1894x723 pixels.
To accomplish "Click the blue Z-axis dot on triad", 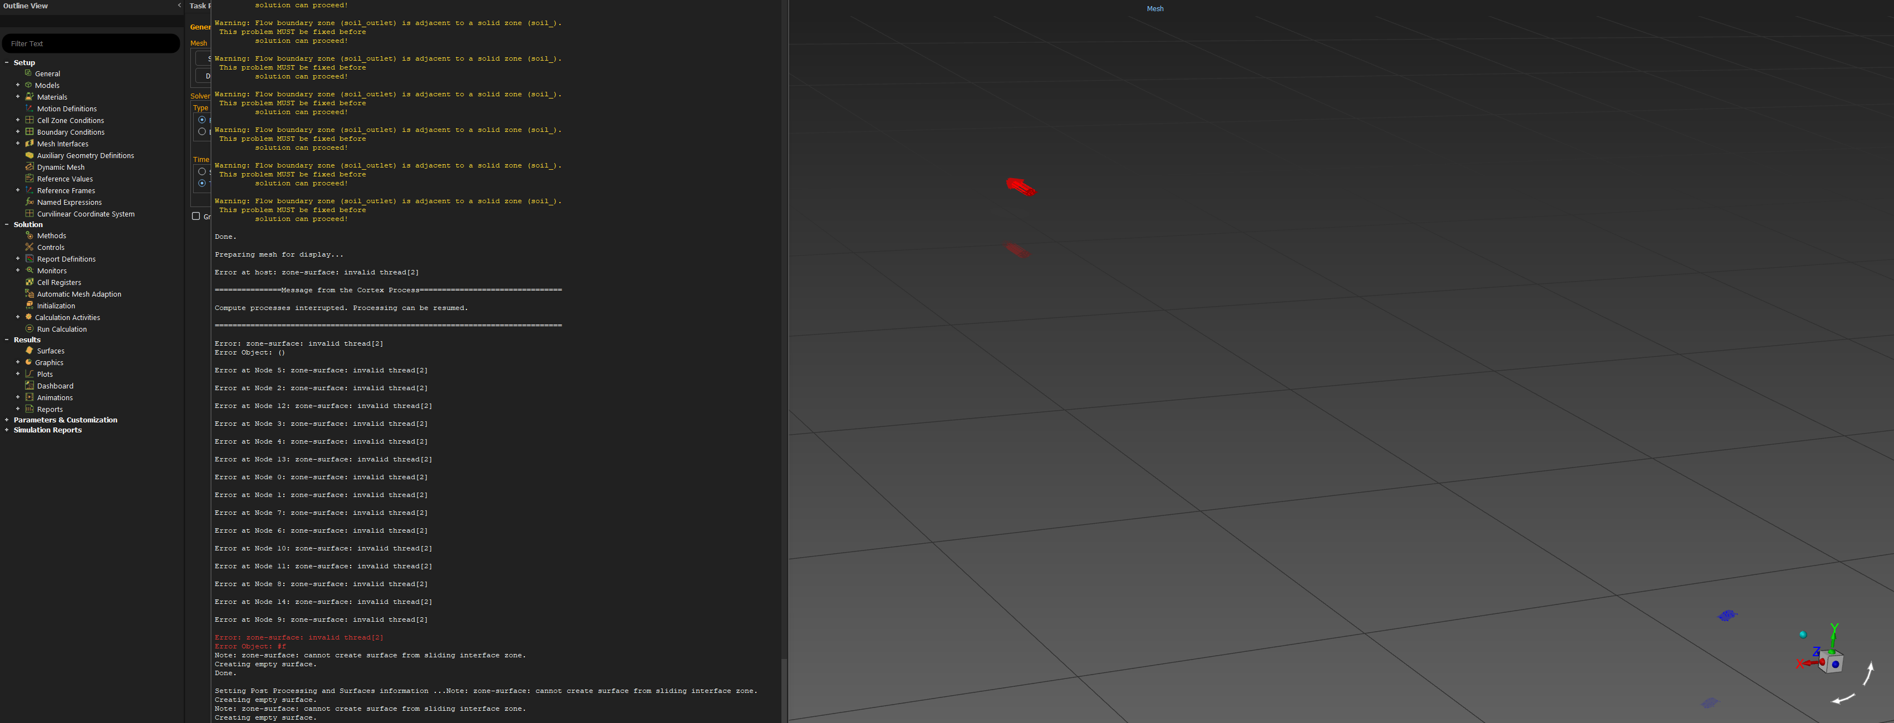I will 1835,664.
